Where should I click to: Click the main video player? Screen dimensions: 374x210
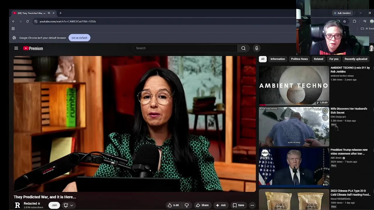coord(135,124)
